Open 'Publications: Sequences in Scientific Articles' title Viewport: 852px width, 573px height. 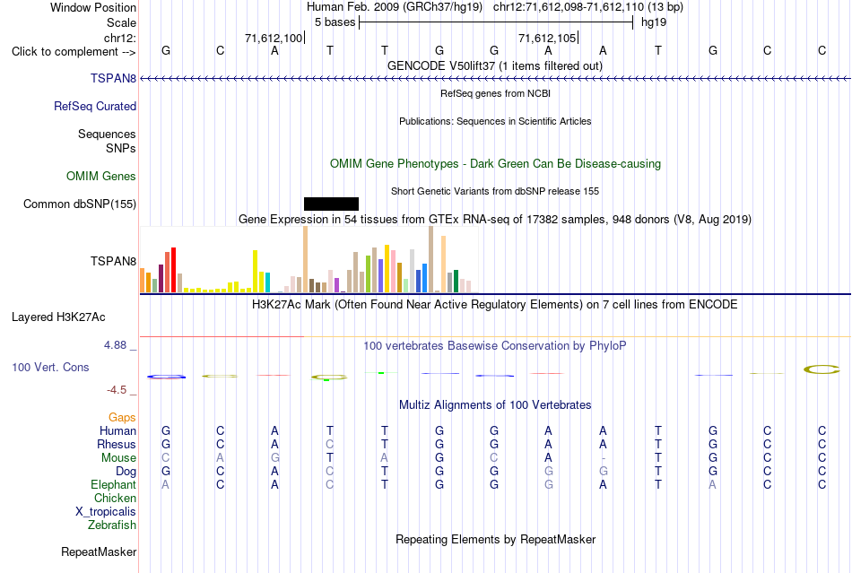point(495,121)
